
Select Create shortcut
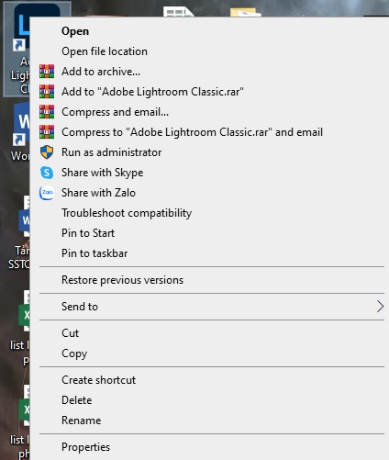[98, 380]
